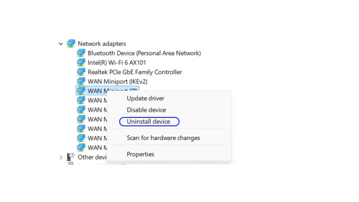This screenshot has width=359, height=202.
Task: Collapse the Network adapters tree node
Action: (61, 44)
